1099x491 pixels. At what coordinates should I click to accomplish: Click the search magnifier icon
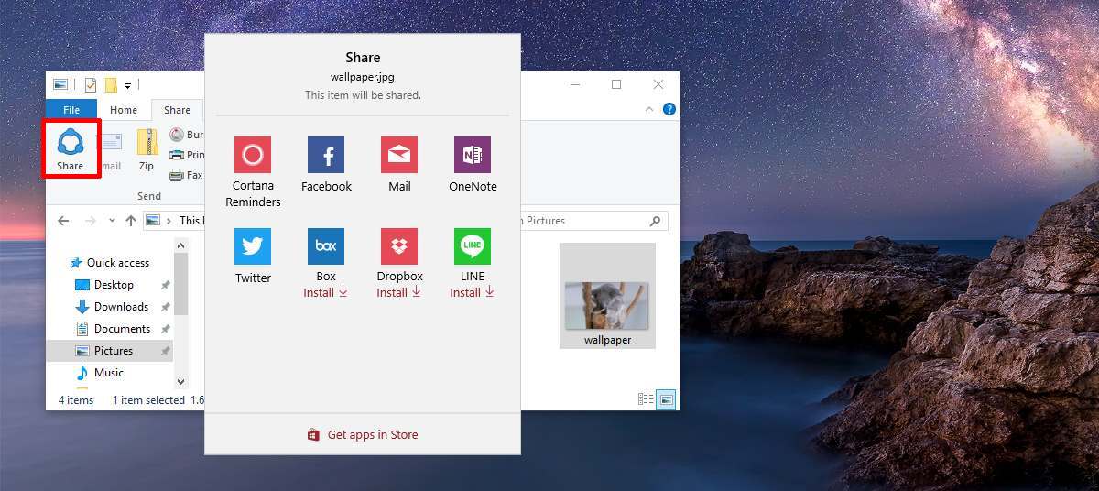pyautogui.click(x=655, y=221)
